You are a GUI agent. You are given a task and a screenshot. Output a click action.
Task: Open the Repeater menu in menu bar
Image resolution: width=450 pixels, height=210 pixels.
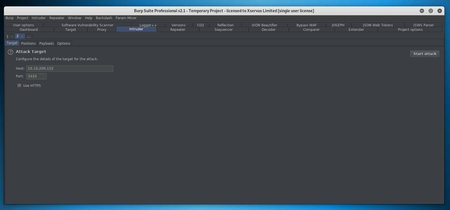point(57,18)
